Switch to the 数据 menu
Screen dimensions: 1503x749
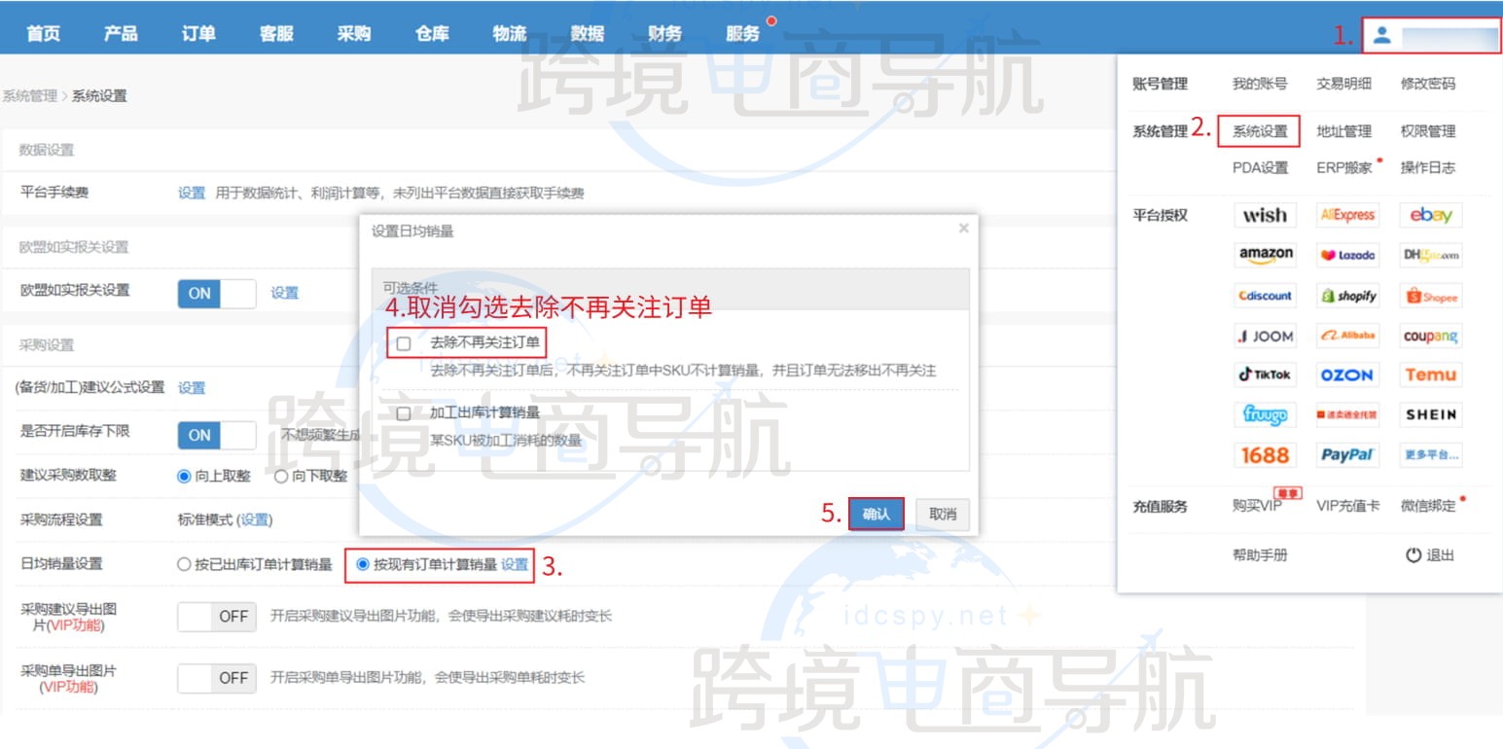coord(588,32)
